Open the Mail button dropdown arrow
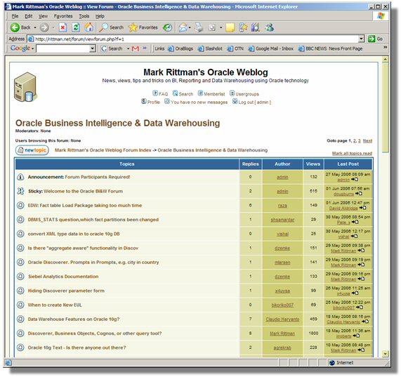 (x=190, y=27)
